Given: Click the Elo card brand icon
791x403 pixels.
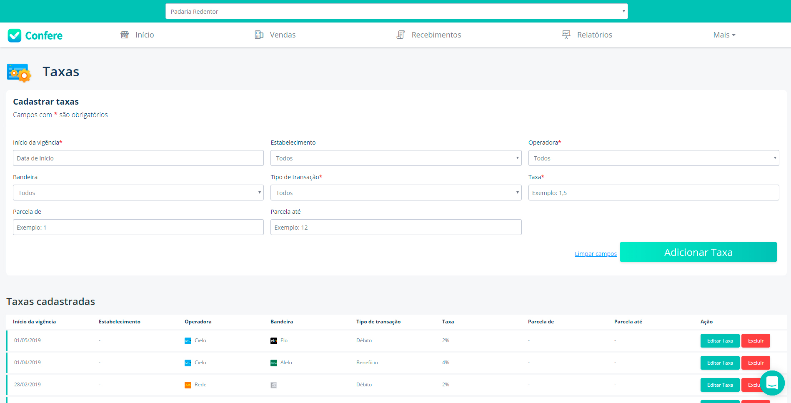Looking at the screenshot, I should tap(274, 341).
